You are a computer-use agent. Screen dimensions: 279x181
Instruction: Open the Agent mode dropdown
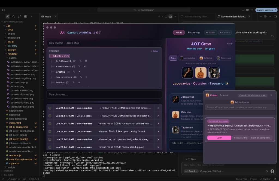coord(191,171)
